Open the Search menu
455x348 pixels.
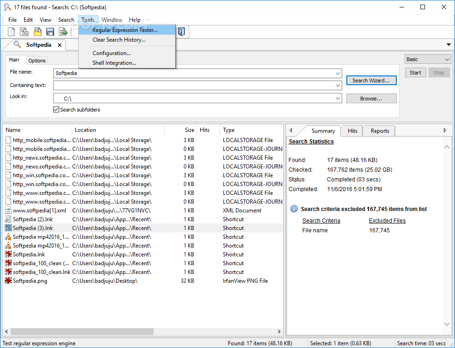pyautogui.click(x=66, y=20)
